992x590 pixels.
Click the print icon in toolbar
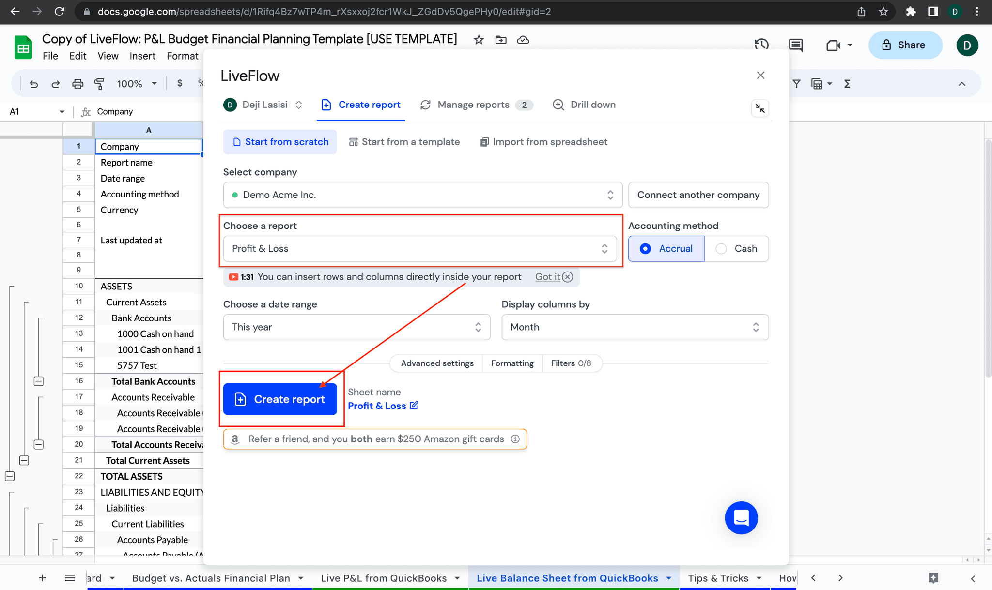[77, 84]
